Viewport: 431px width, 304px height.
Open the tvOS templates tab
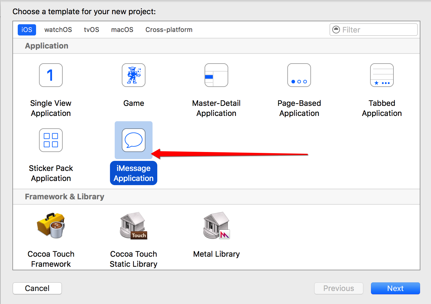(x=92, y=30)
